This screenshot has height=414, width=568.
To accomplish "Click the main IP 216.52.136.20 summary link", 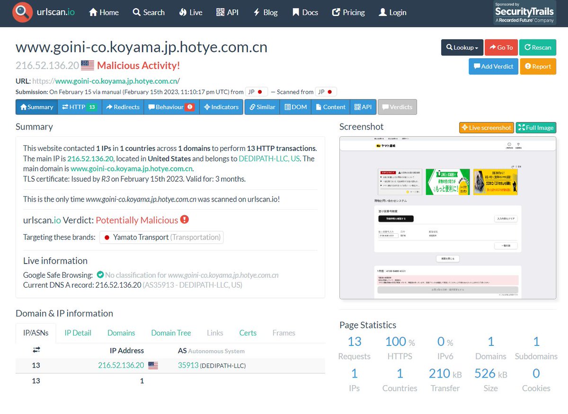I will 90,159.
